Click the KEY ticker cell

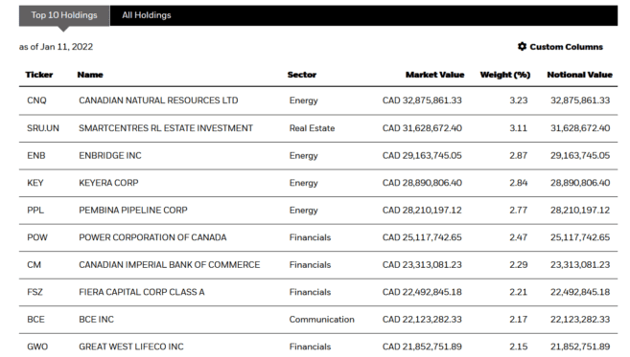pos(35,183)
